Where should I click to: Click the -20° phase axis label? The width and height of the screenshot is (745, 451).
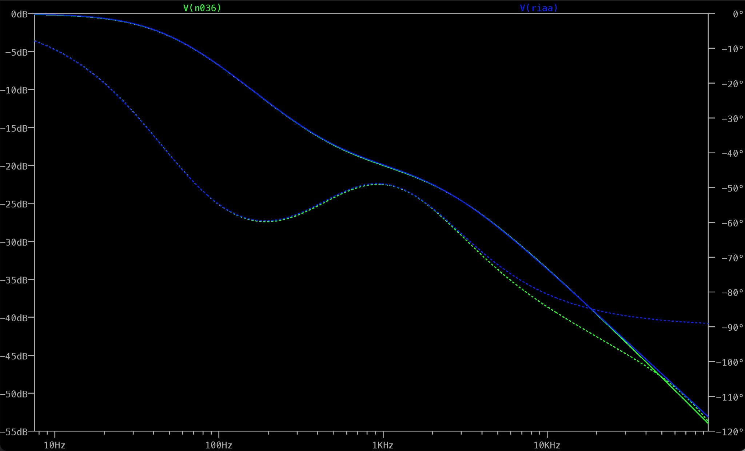coord(732,84)
